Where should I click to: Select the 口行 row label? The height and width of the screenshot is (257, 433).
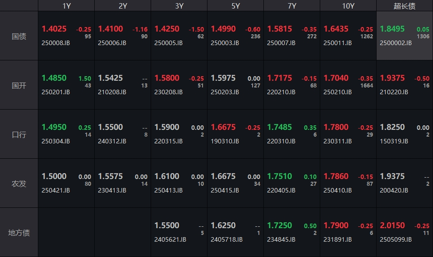pyautogui.click(x=19, y=134)
